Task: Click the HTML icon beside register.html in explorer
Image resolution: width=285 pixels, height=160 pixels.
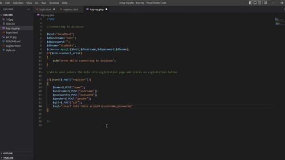Action: pos(4,46)
